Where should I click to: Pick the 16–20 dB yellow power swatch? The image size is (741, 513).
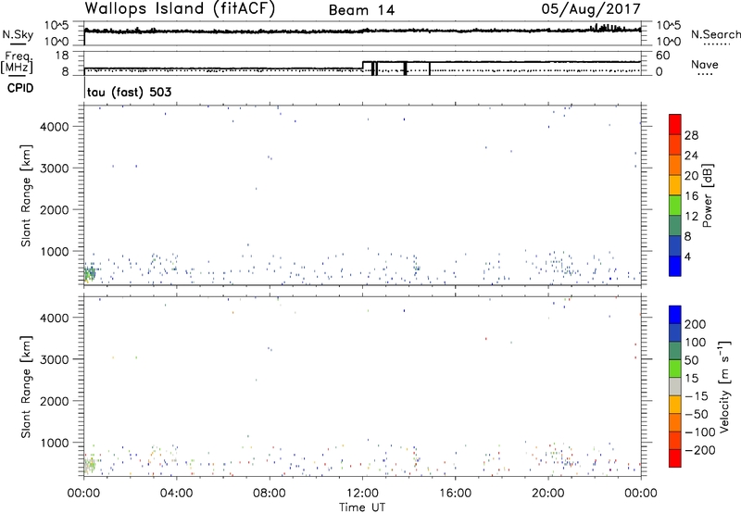[x=675, y=184]
